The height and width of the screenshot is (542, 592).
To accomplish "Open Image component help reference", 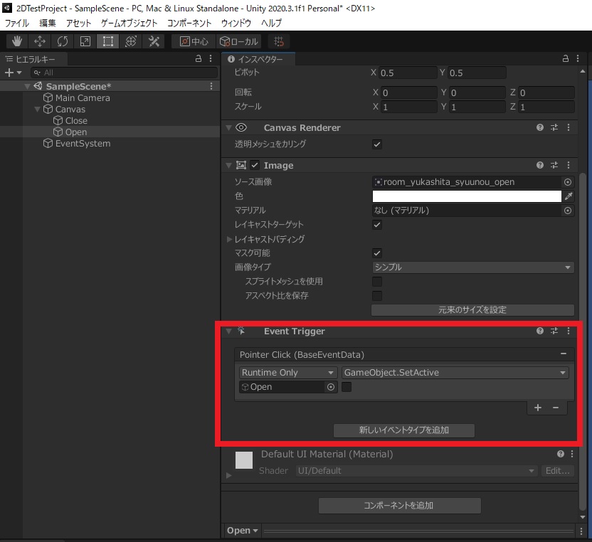I will tap(540, 165).
